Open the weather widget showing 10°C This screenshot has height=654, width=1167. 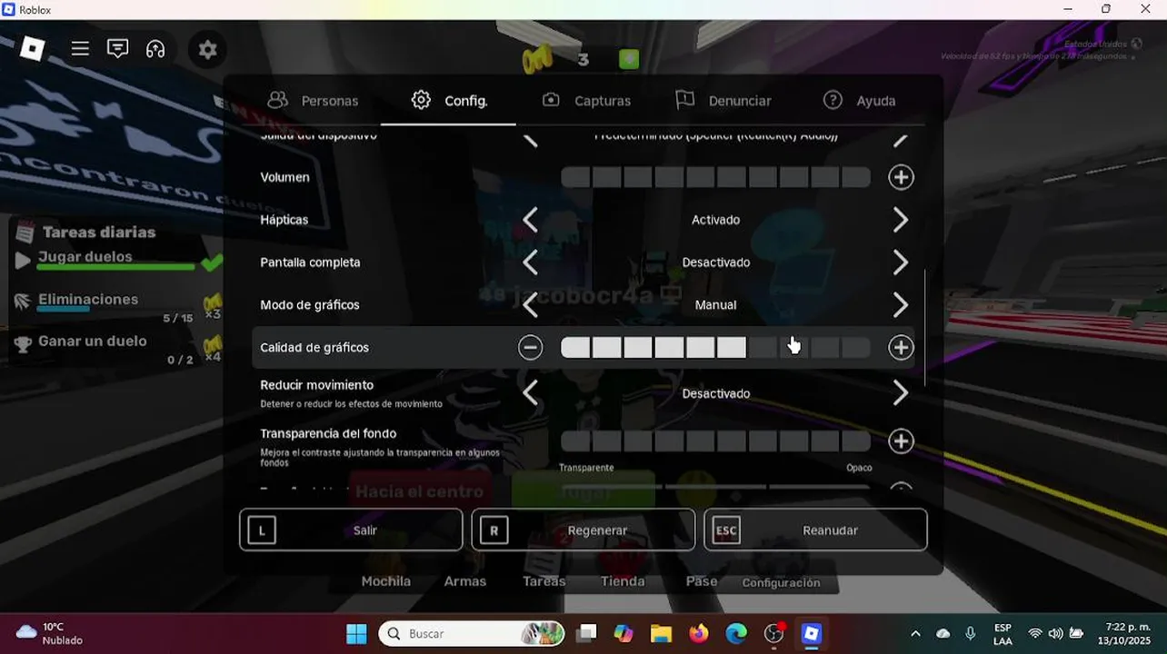pos(50,633)
